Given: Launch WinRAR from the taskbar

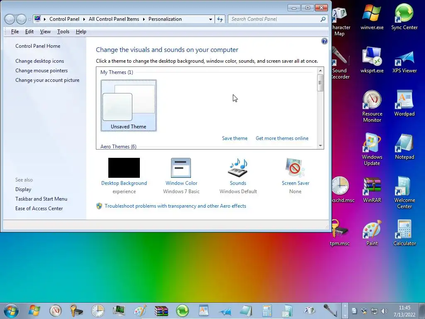Looking at the screenshot, I should 161,311.
